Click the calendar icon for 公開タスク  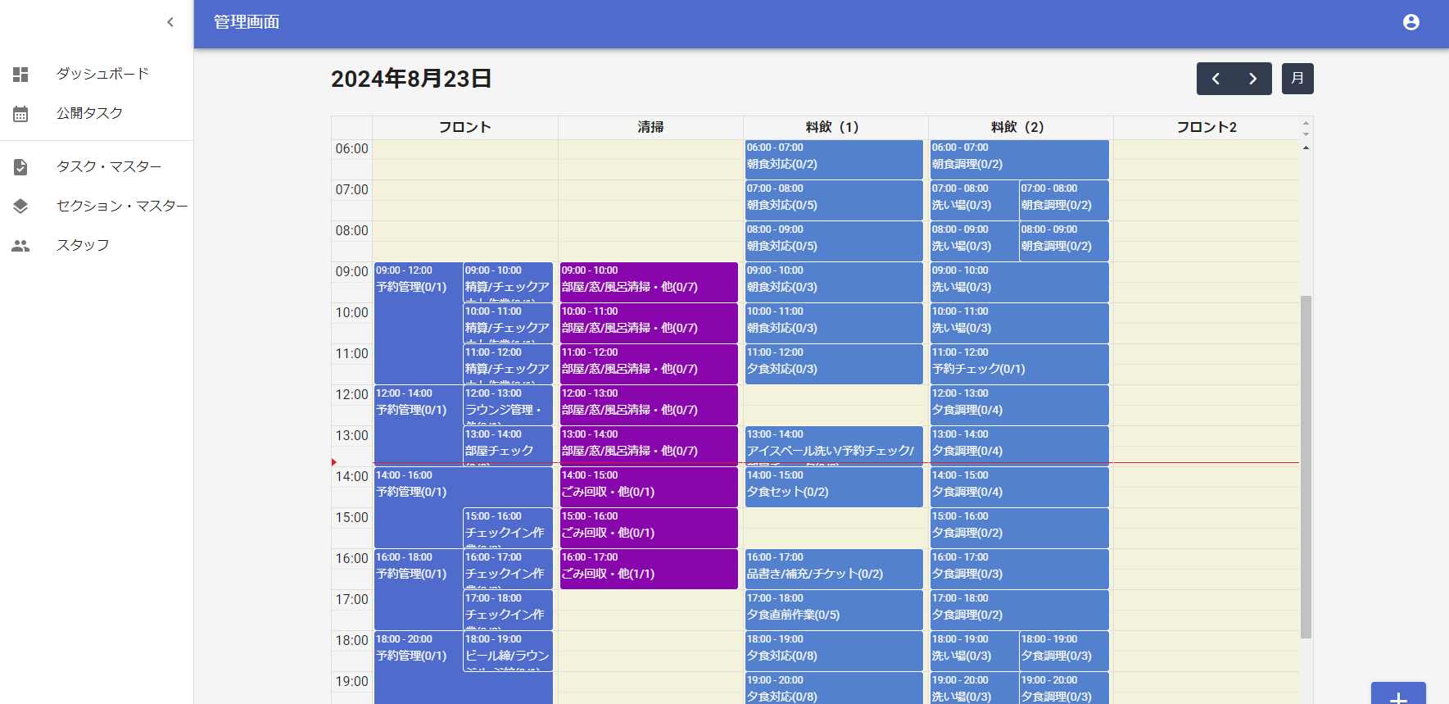pyautogui.click(x=20, y=114)
